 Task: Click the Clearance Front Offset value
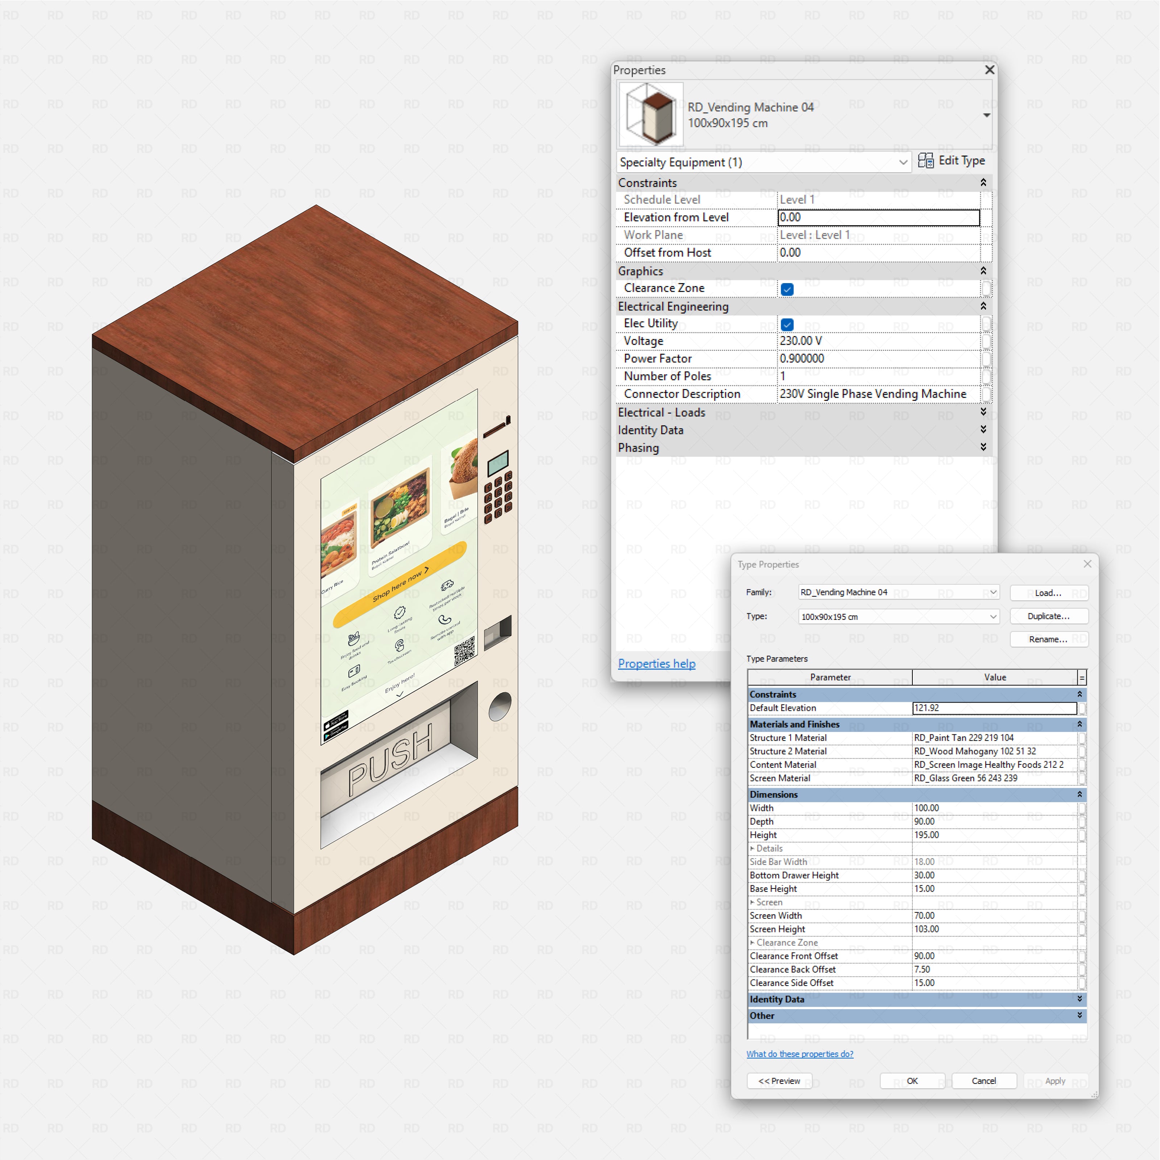click(x=994, y=956)
